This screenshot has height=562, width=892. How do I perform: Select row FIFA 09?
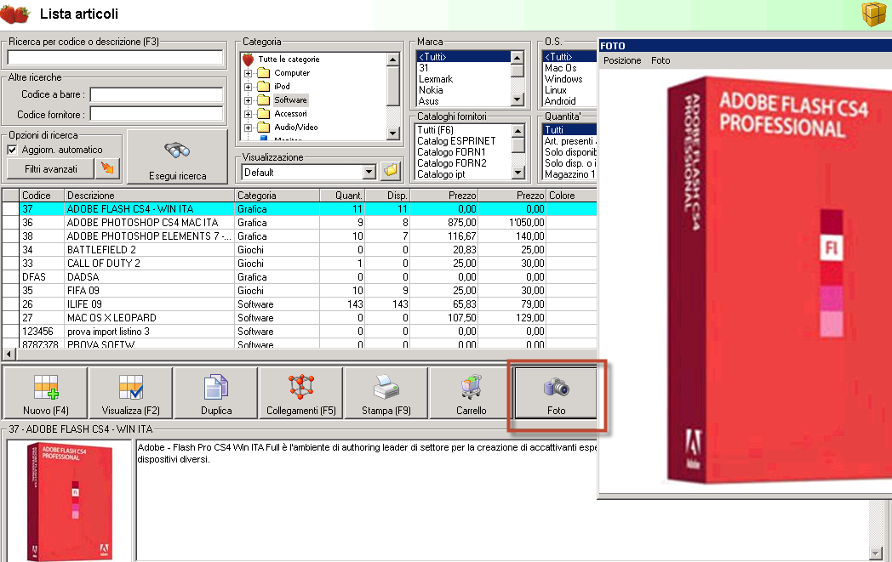point(300,291)
